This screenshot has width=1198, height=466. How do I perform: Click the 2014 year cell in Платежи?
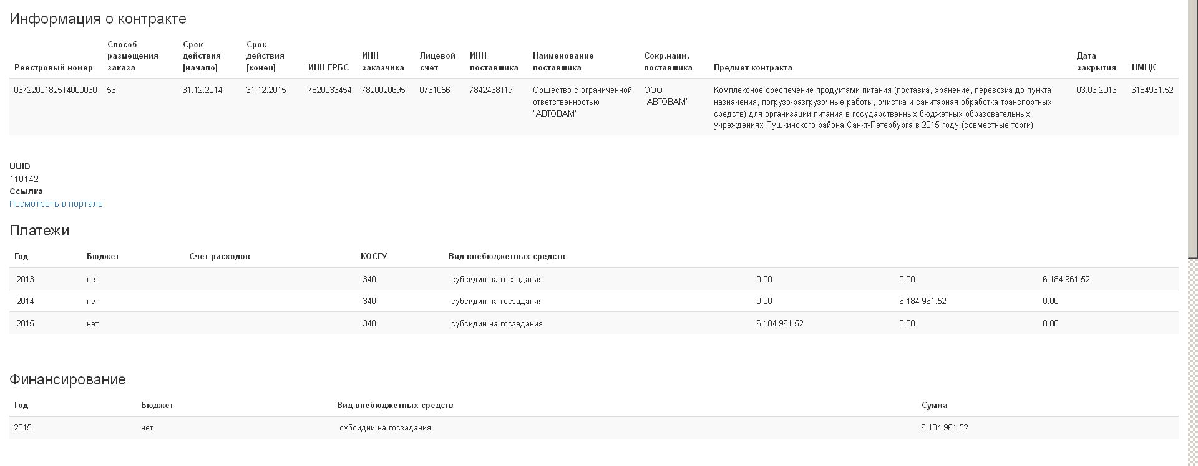click(x=25, y=301)
